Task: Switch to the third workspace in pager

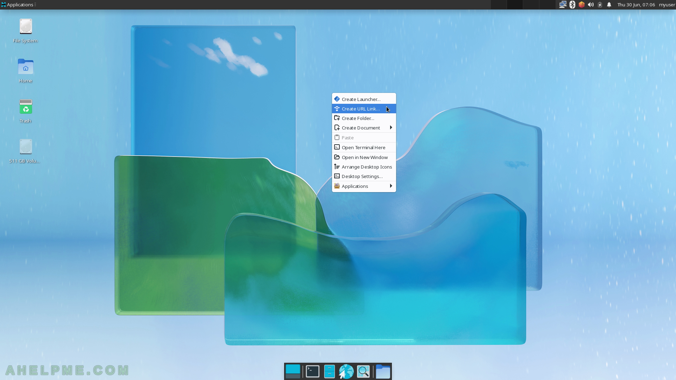Action: 531,5
